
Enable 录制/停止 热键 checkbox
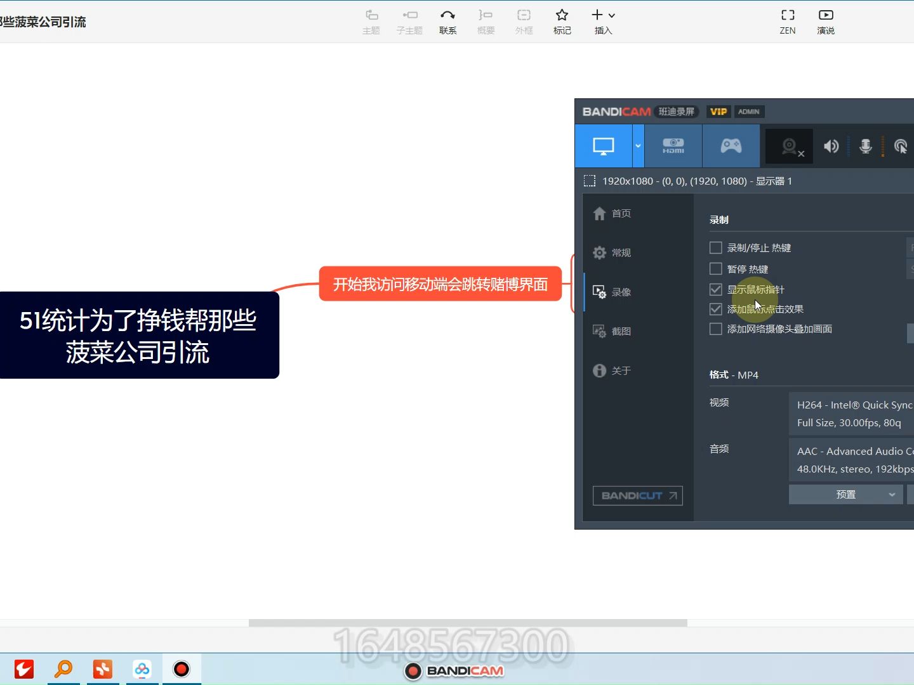tap(715, 247)
